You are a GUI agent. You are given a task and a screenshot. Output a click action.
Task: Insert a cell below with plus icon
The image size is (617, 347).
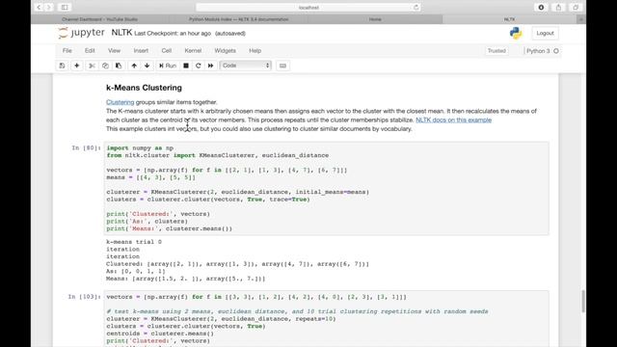click(77, 66)
